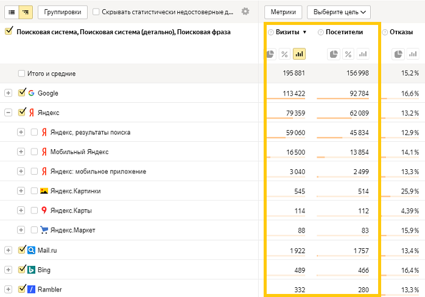Sort by the Посетители column
The width and height of the screenshot is (425, 297).
(x=344, y=32)
